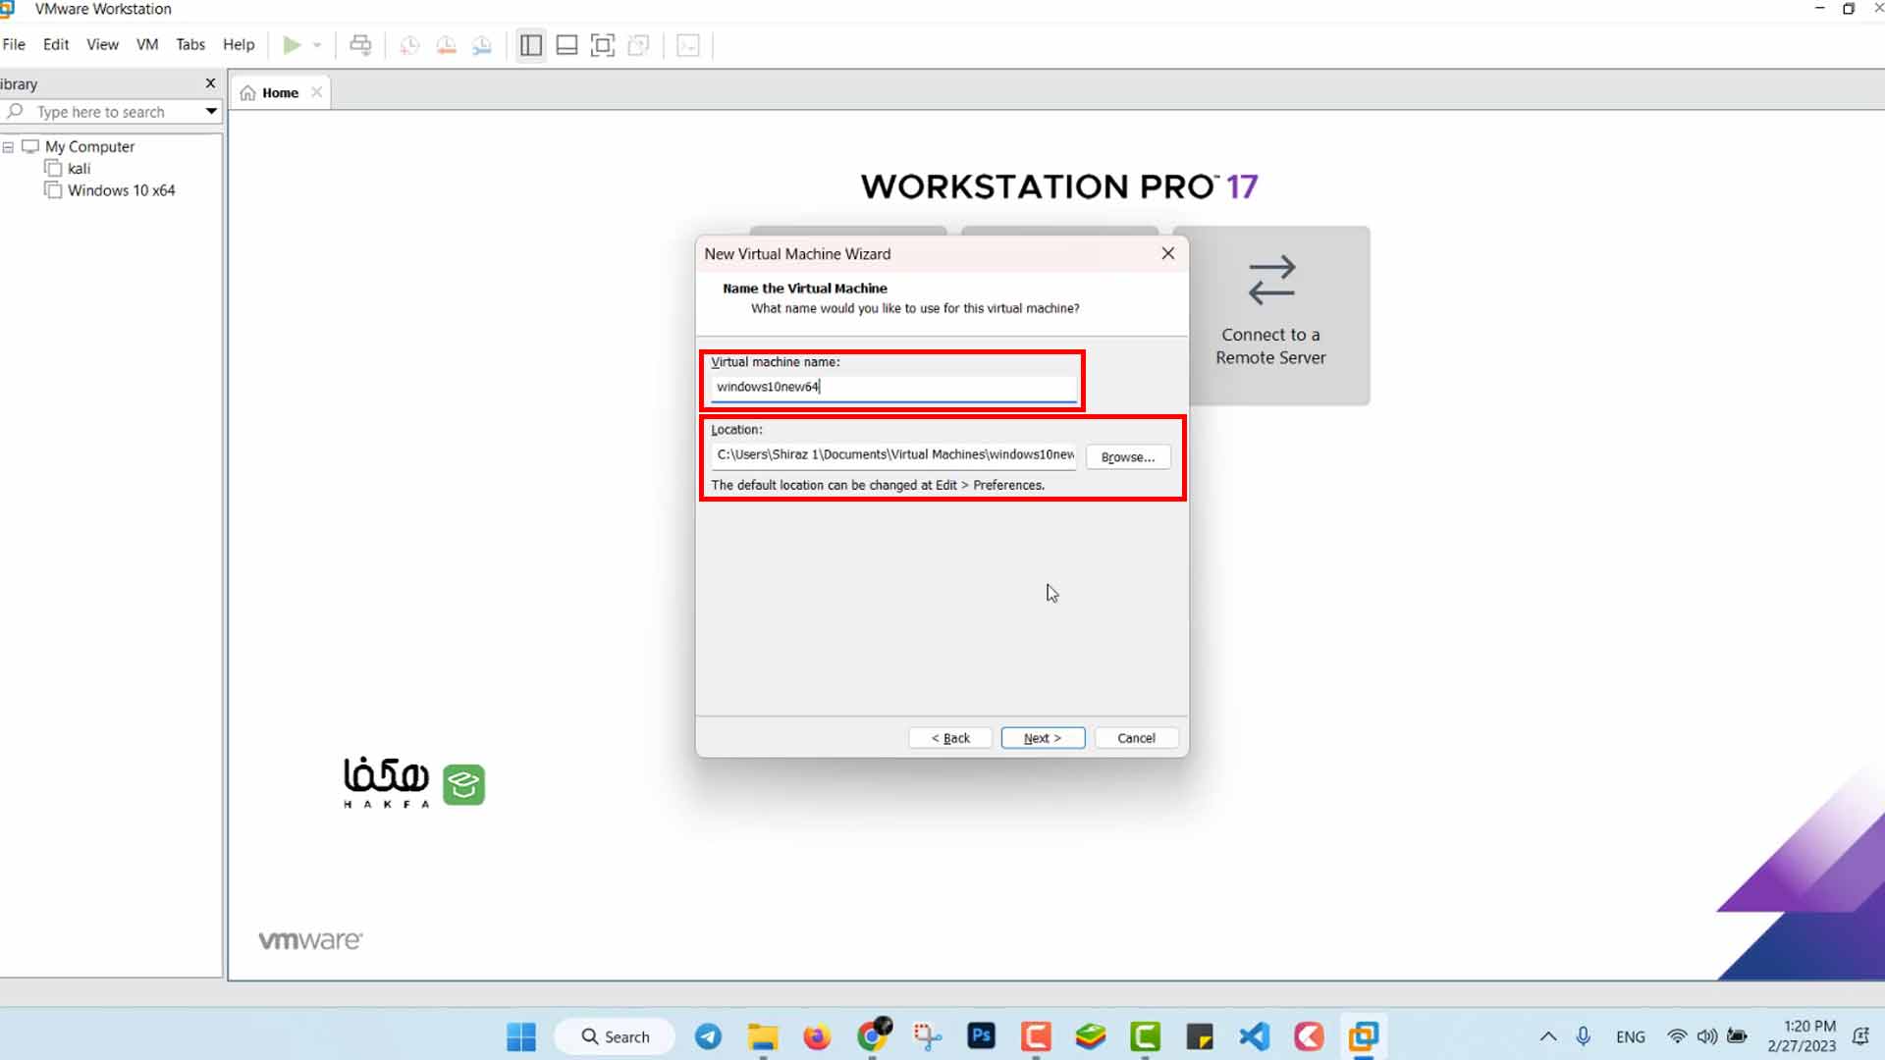This screenshot has height=1060, width=1885.
Task: Open Chrome from the taskbar
Action: pos(873,1036)
